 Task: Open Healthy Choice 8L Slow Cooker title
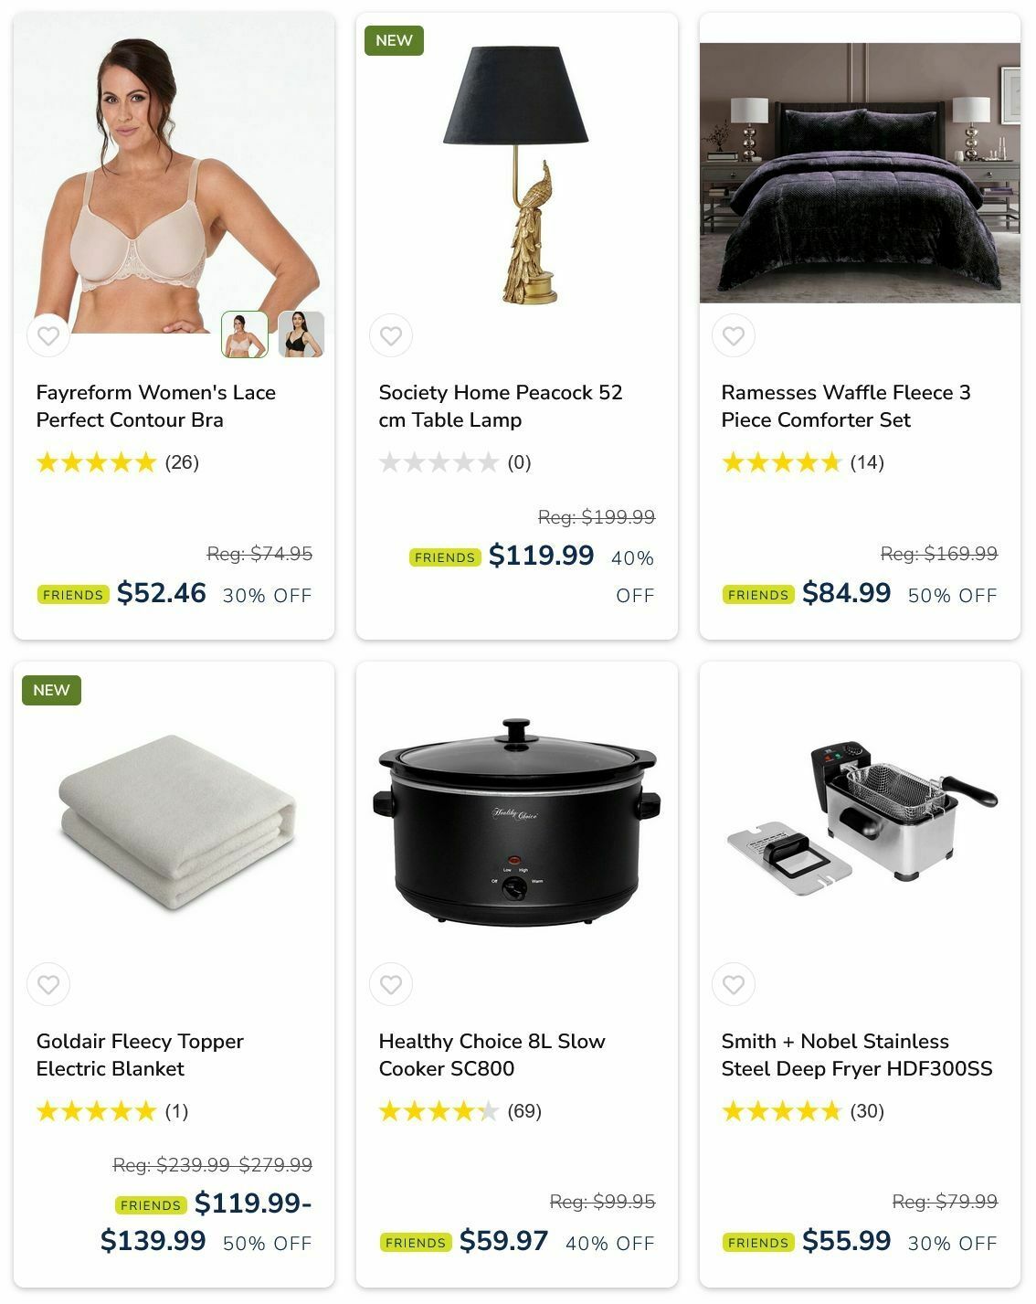492,1055
